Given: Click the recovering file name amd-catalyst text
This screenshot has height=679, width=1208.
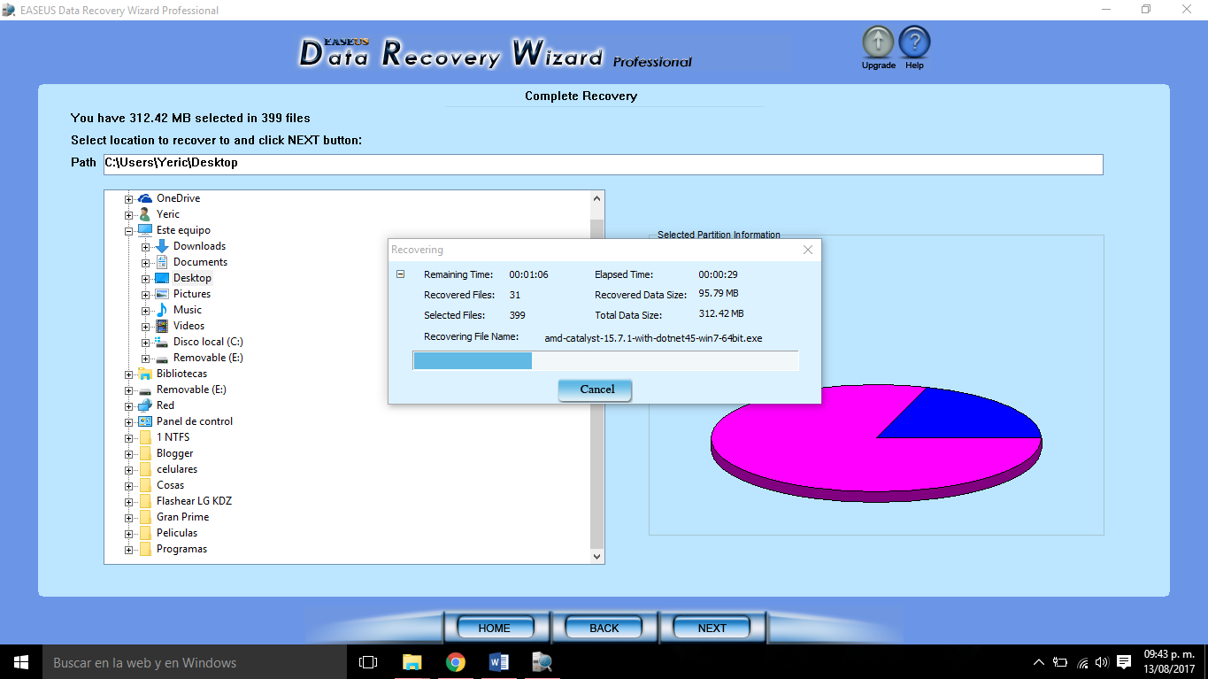Looking at the screenshot, I should (653, 337).
